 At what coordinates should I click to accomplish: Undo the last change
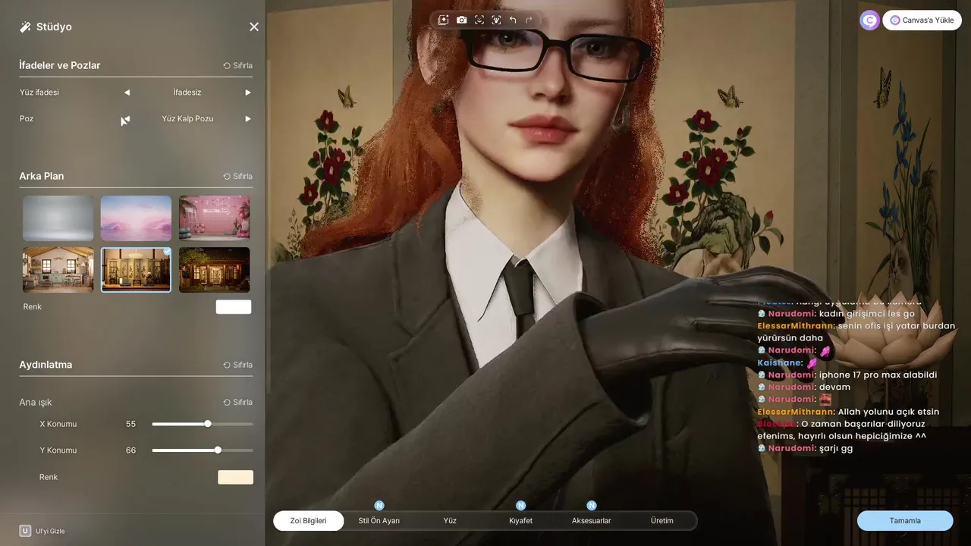point(513,20)
